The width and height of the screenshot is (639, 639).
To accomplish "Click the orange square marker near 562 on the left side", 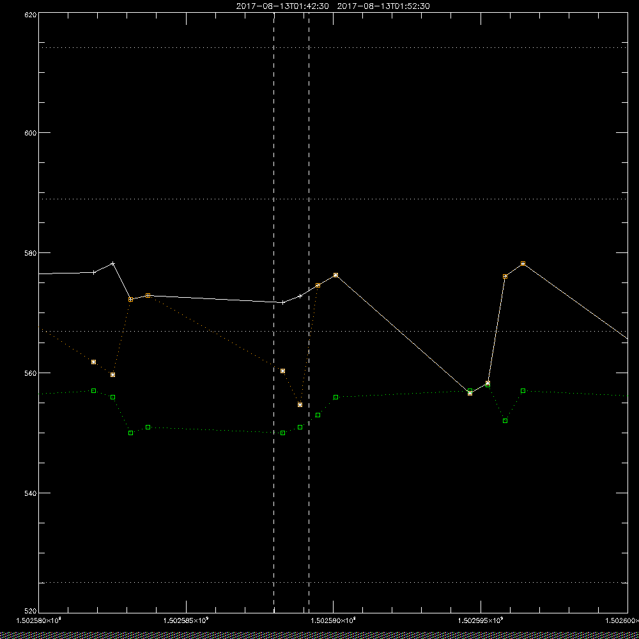I will [94, 362].
